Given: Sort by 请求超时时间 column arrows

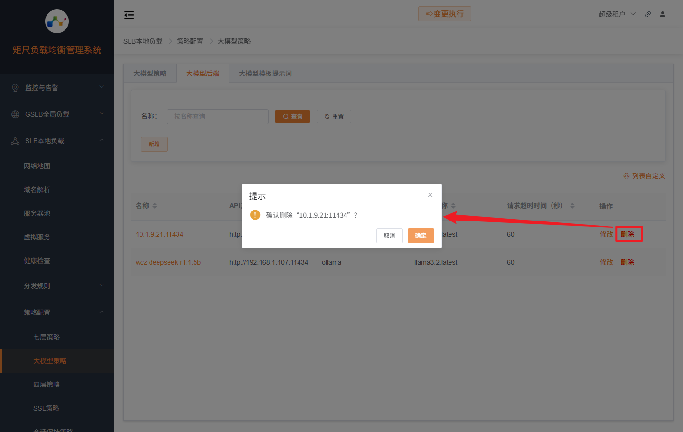Looking at the screenshot, I should tap(572, 206).
